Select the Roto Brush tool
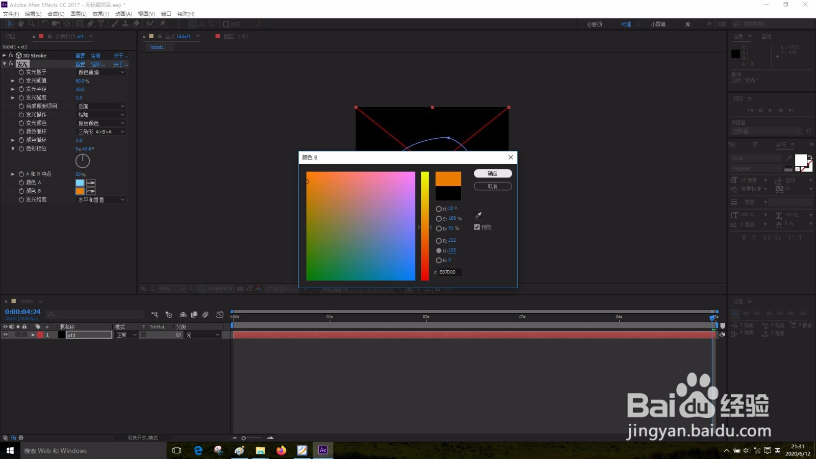This screenshot has width=816, height=459. (x=150, y=24)
